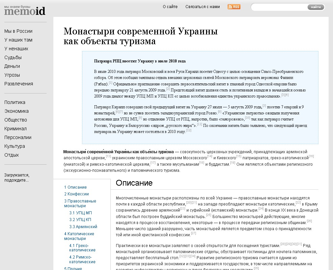Open the Экономика category

(x=16, y=111)
